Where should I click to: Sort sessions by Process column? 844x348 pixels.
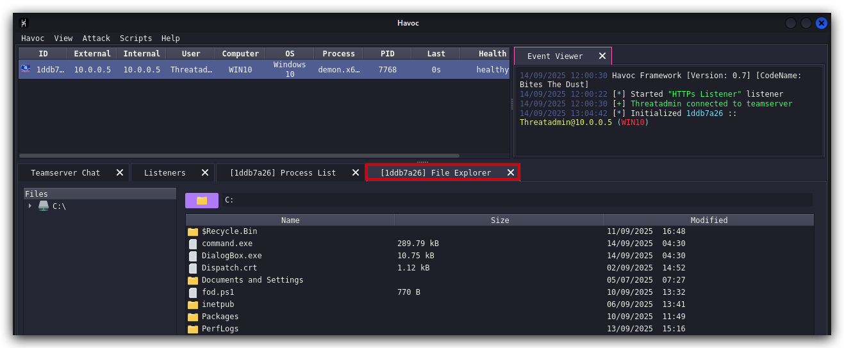coord(338,54)
